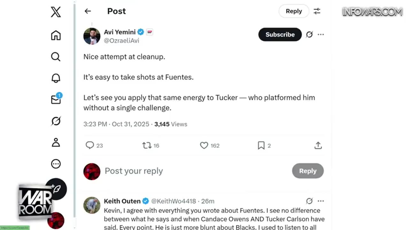Open the More circle menu in sidebar
The image size is (409, 230).
tap(56, 164)
